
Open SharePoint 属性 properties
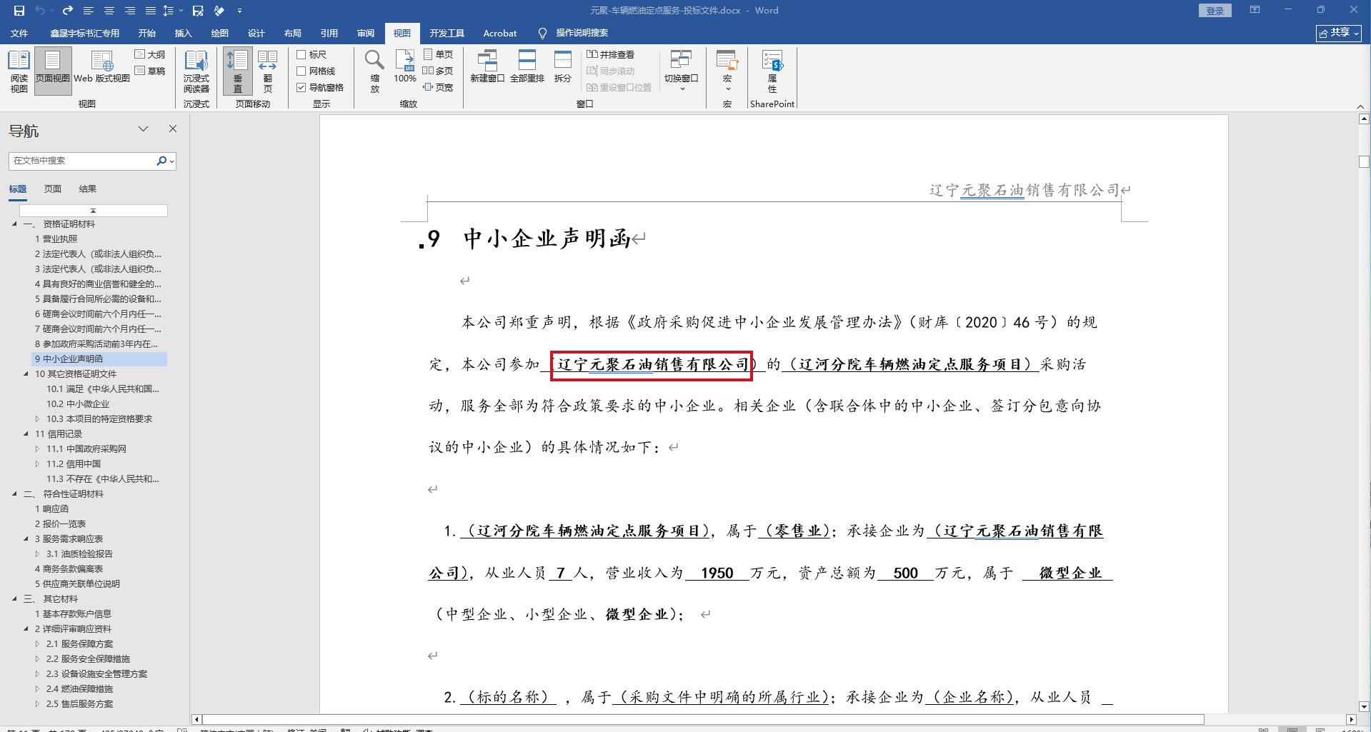coord(772,71)
